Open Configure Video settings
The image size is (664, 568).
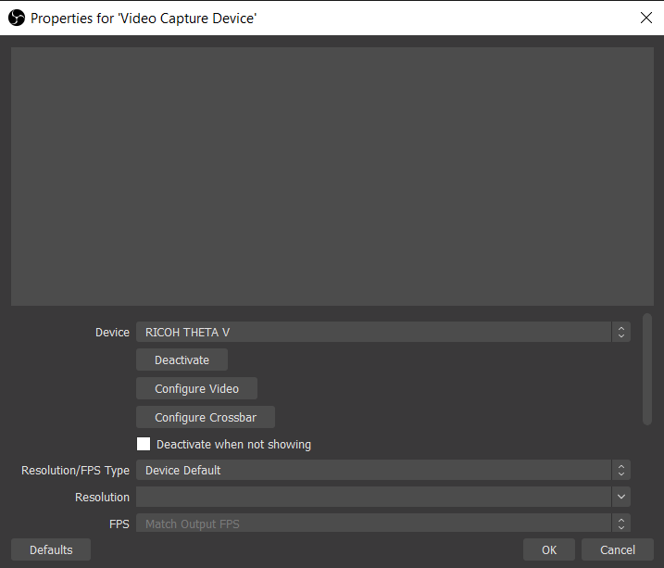click(196, 388)
